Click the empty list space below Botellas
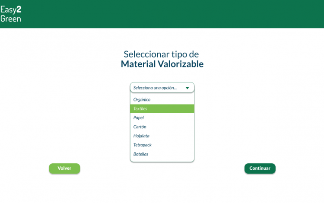The height and width of the screenshot is (203, 324). coord(162,160)
